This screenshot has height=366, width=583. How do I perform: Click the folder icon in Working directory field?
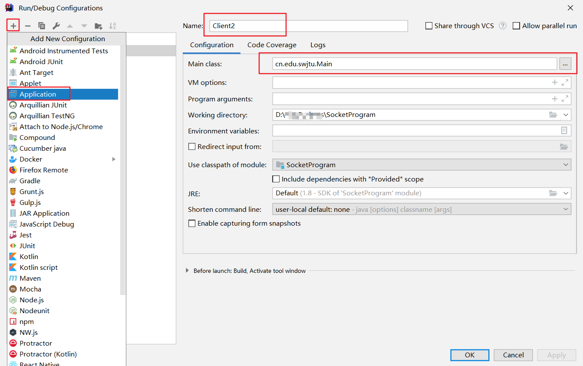tap(553, 115)
